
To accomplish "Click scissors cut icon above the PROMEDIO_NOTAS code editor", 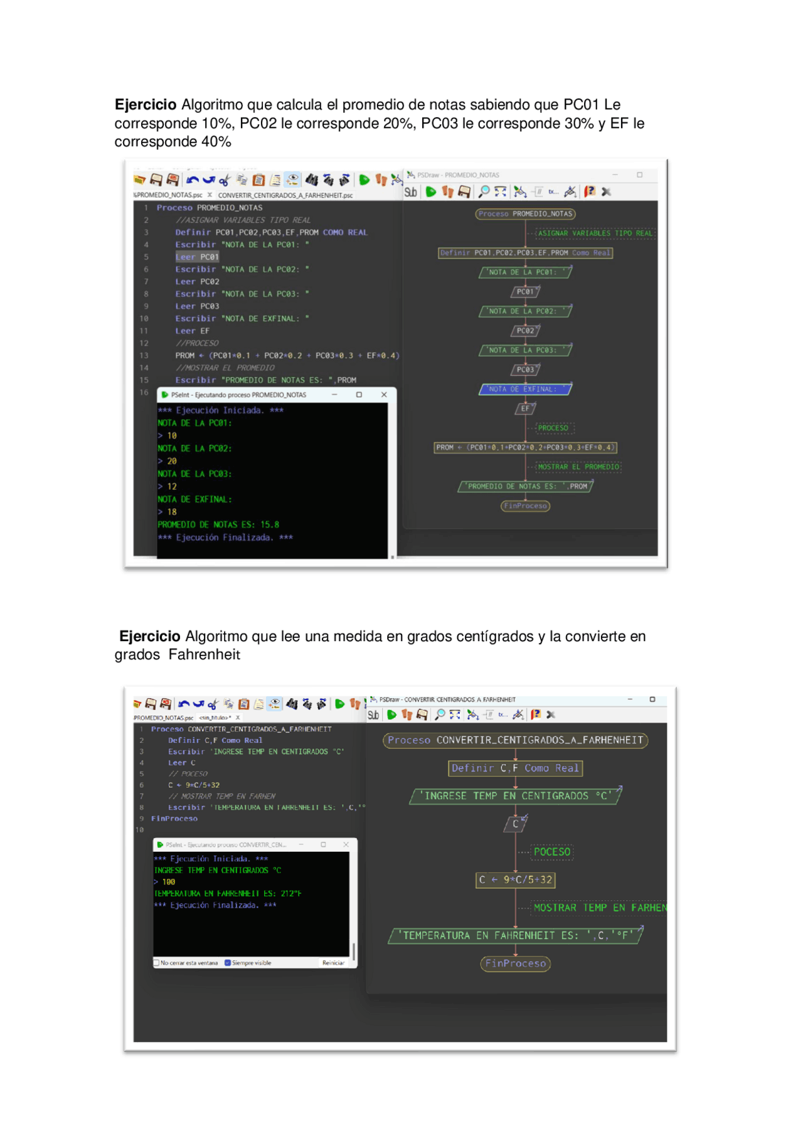I will [225, 181].
